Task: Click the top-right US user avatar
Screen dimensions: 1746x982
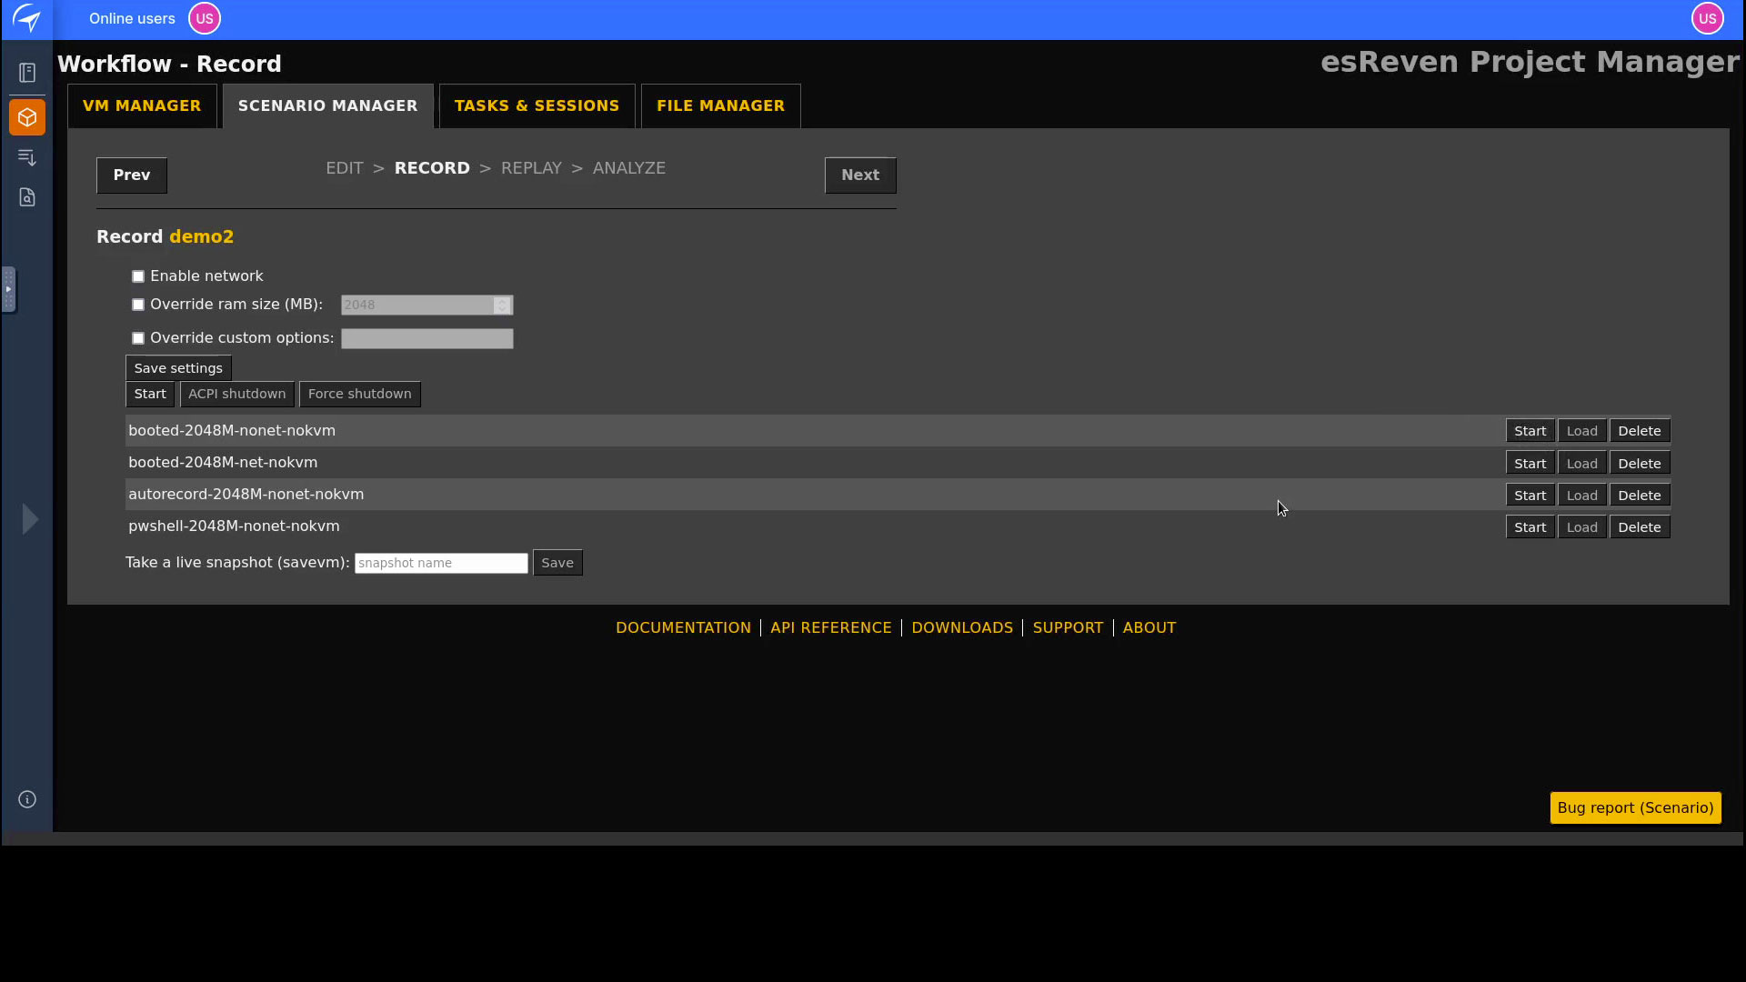Action: point(1707,18)
